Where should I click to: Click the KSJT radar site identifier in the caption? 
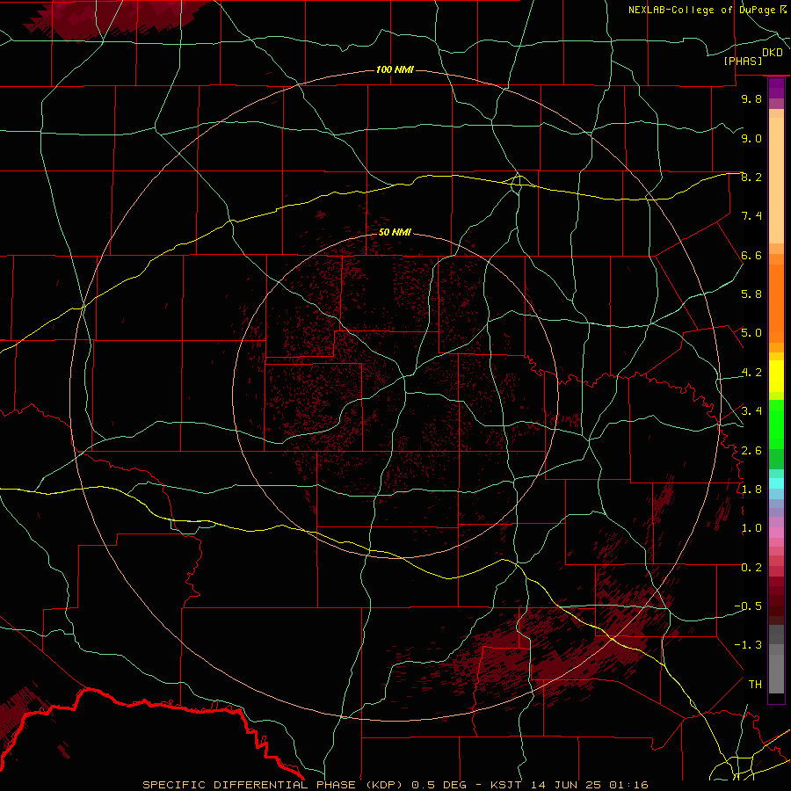click(505, 785)
